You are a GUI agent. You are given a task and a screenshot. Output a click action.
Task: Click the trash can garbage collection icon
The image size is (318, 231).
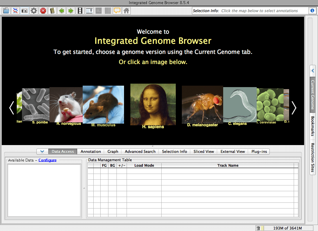(x=258, y=228)
